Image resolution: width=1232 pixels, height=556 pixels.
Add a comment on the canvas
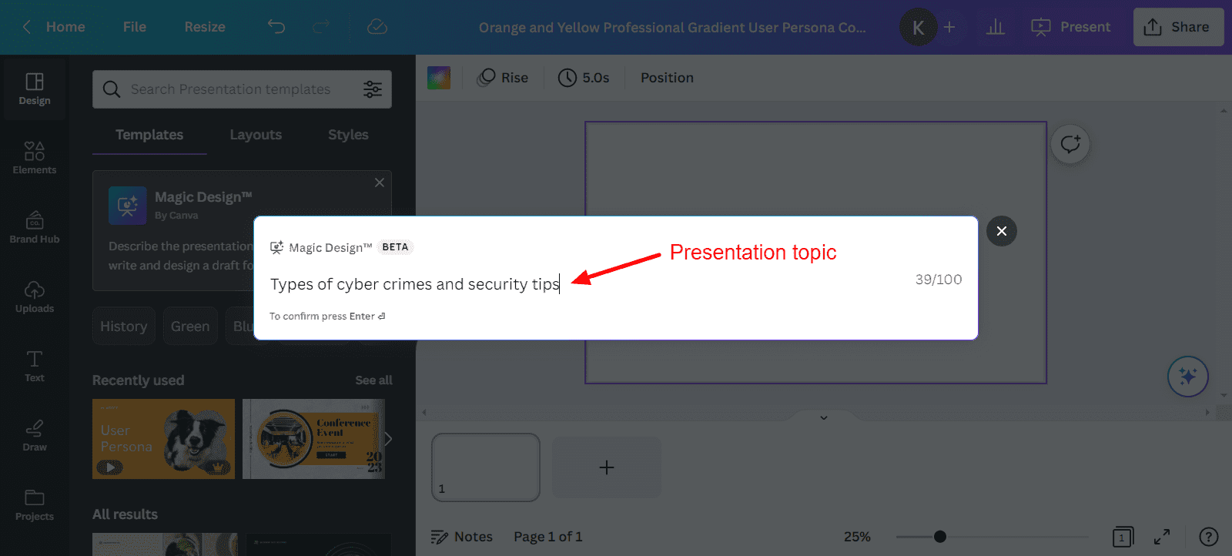(x=1070, y=144)
